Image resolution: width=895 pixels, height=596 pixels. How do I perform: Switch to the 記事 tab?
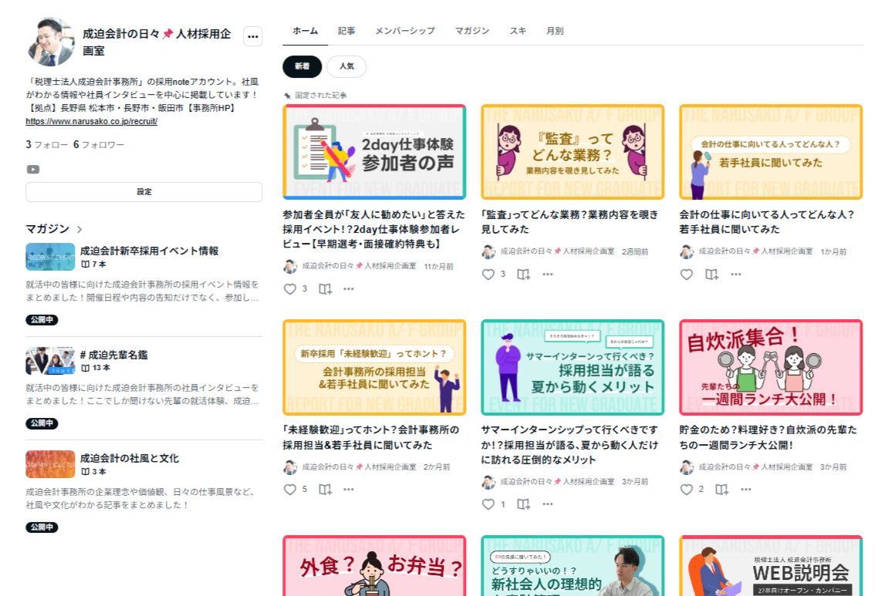(346, 31)
